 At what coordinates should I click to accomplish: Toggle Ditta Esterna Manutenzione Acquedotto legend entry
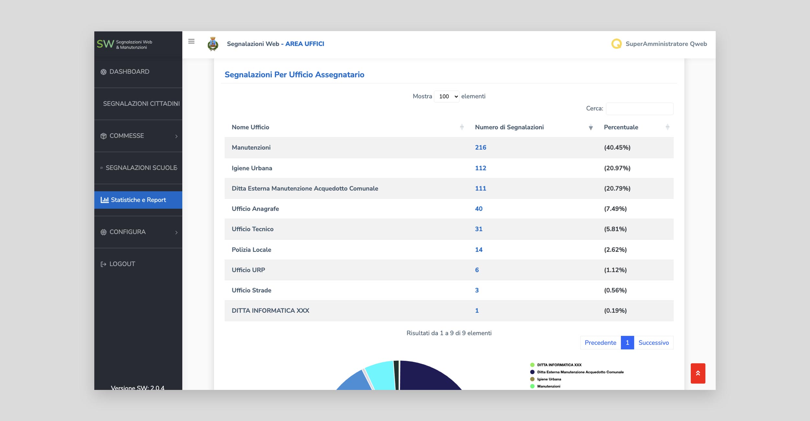(580, 372)
